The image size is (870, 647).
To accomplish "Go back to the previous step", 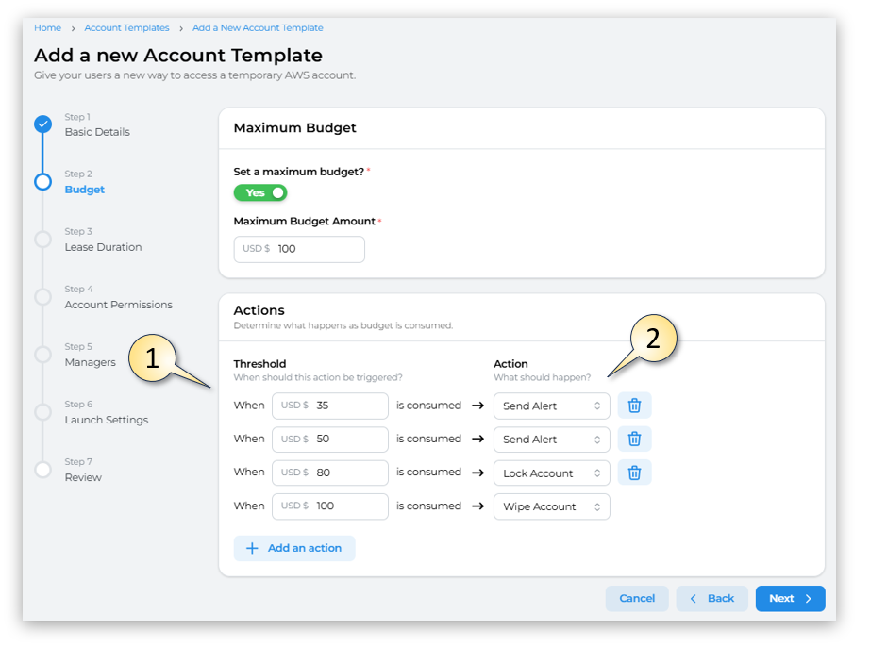I will pos(711,598).
